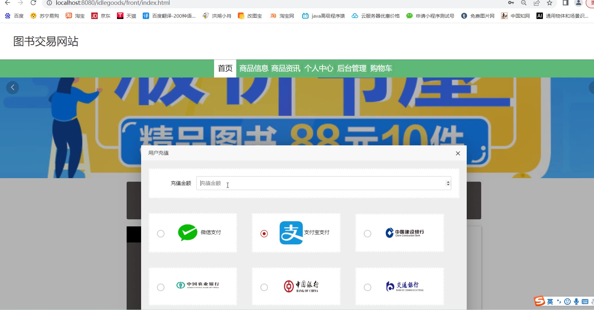This screenshot has width=594, height=310.
Task: Open the 通用物体和场景识别 bookmark
Action: 562,16
